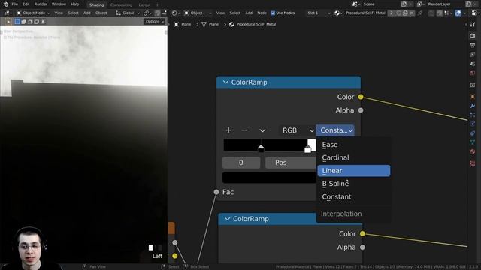
Task: Choose the extend selection mode icon
Action: click(23, 22)
